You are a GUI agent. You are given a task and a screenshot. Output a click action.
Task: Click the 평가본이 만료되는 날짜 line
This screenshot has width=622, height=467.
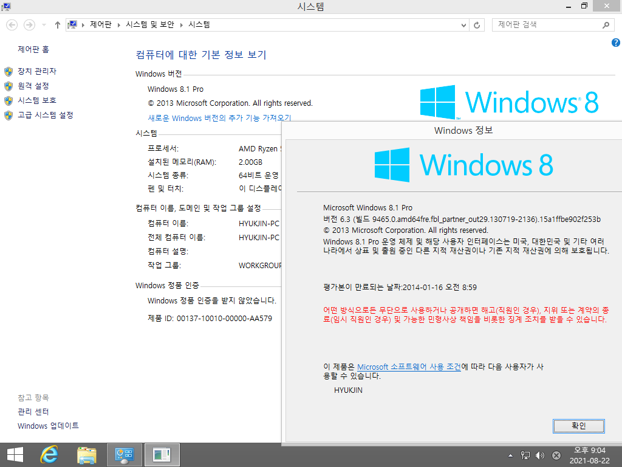click(400, 287)
